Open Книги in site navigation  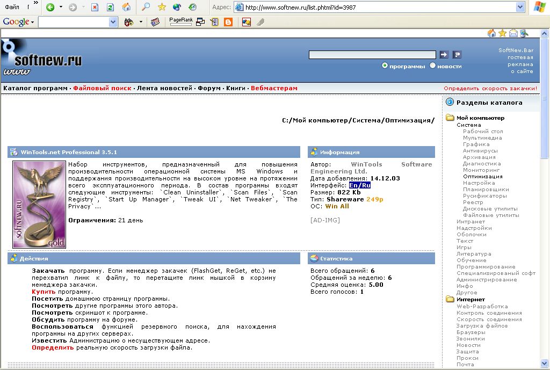click(x=236, y=88)
